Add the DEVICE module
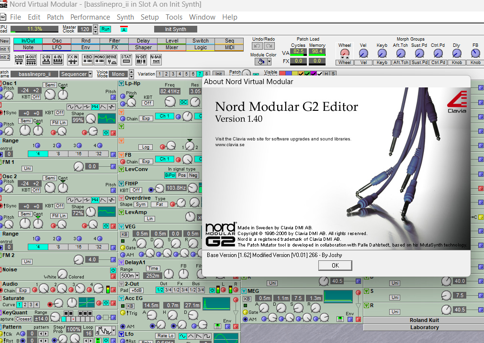The image size is (484, 343). [112, 60]
